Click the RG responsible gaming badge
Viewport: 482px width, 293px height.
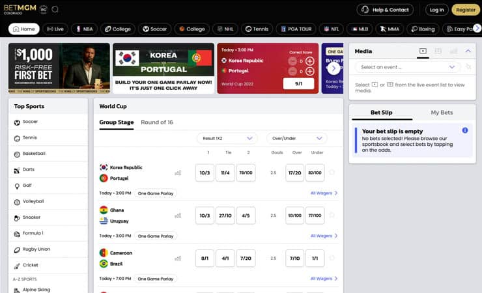44,10
